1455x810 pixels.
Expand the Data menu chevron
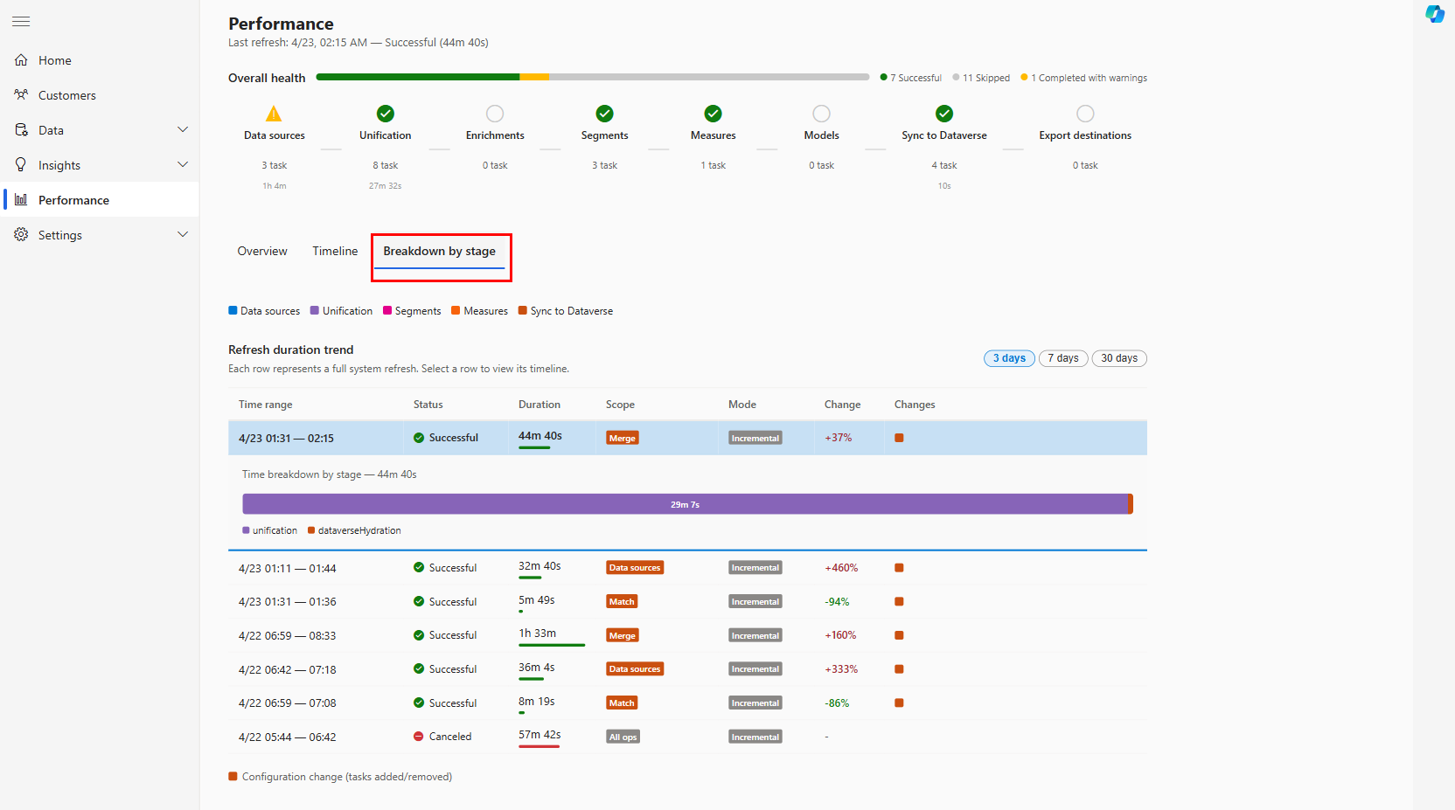coord(183,129)
